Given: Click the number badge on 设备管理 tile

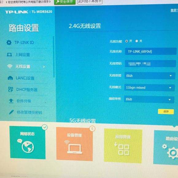Looking at the screenshot, I should (x=92, y=129).
